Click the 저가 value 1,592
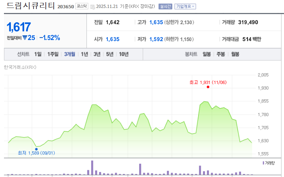 tap(156, 39)
